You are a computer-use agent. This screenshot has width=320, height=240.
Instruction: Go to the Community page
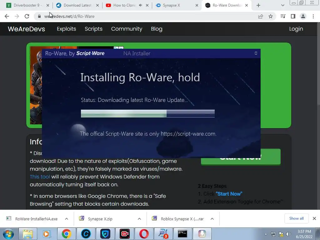coord(127,29)
